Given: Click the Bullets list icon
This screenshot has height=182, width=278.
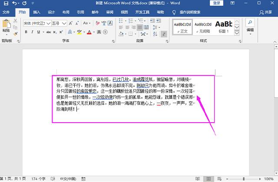Looking at the screenshot, I should click(x=121, y=21).
